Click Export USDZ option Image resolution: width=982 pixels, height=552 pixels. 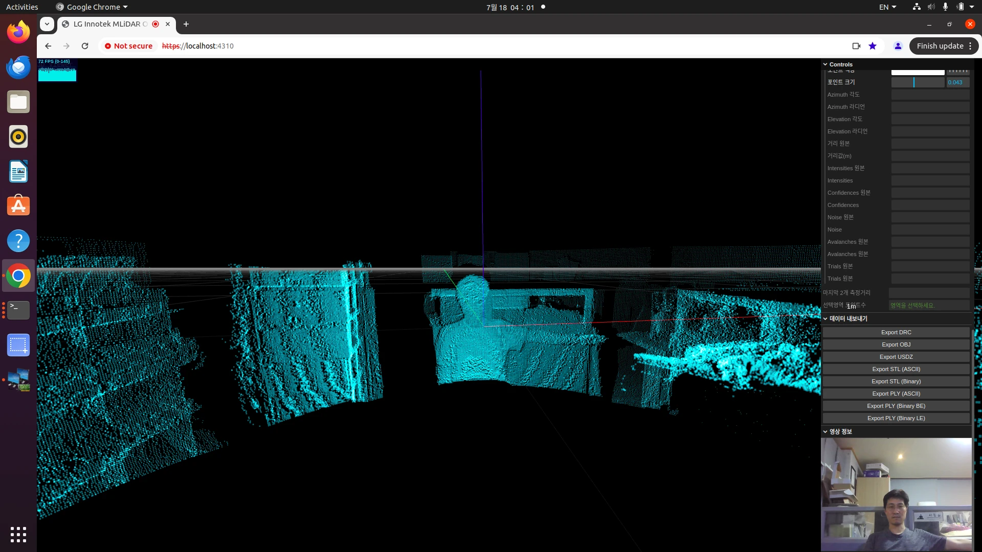coord(896,357)
